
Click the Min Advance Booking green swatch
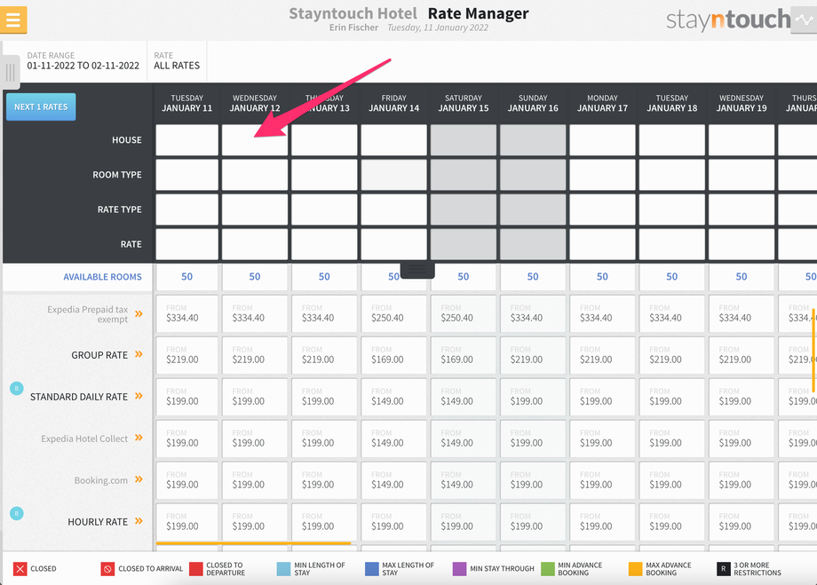point(548,569)
